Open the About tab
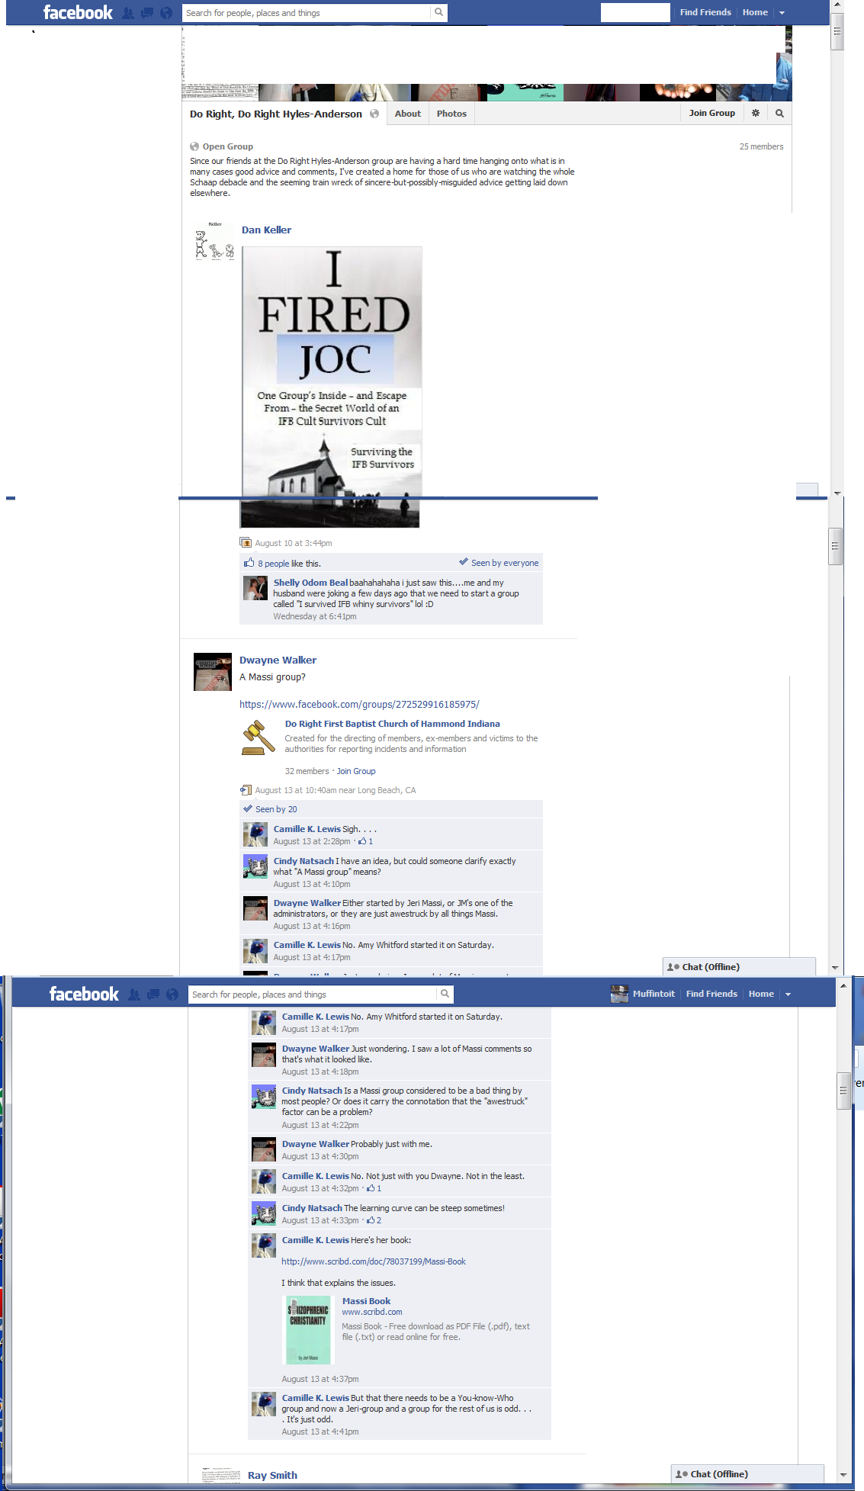Image resolution: width=864 pixels, height=1491 pixels. click(408, 114)
